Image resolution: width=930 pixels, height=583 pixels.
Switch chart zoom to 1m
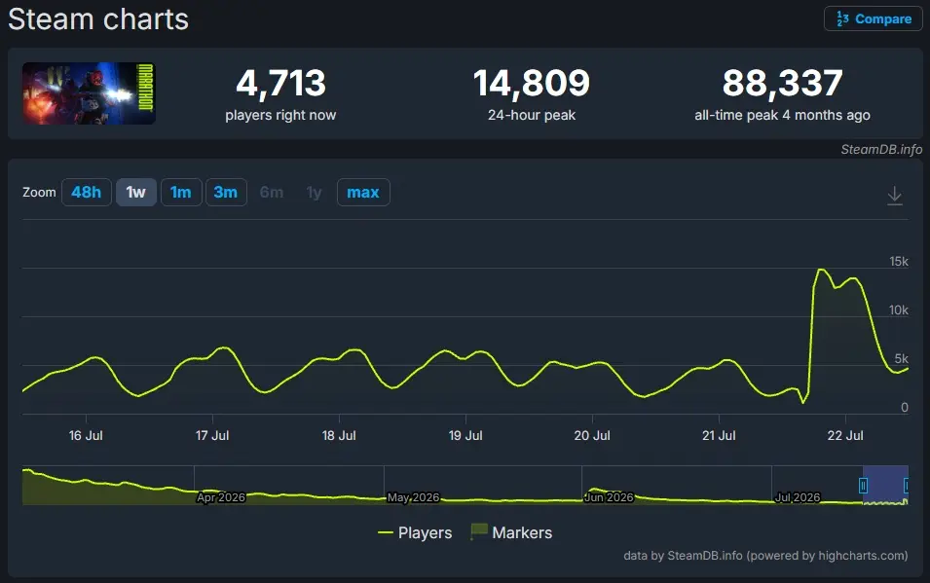(181, 192)
